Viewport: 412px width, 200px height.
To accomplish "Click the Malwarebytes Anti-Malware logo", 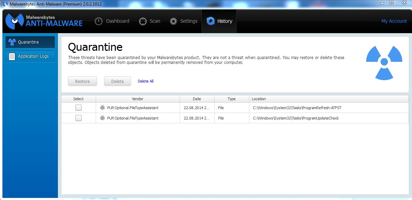I will [x=44, y=21].
